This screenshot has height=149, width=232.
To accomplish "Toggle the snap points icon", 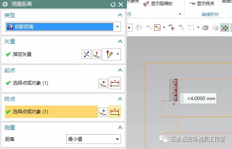I will (225, 28).
